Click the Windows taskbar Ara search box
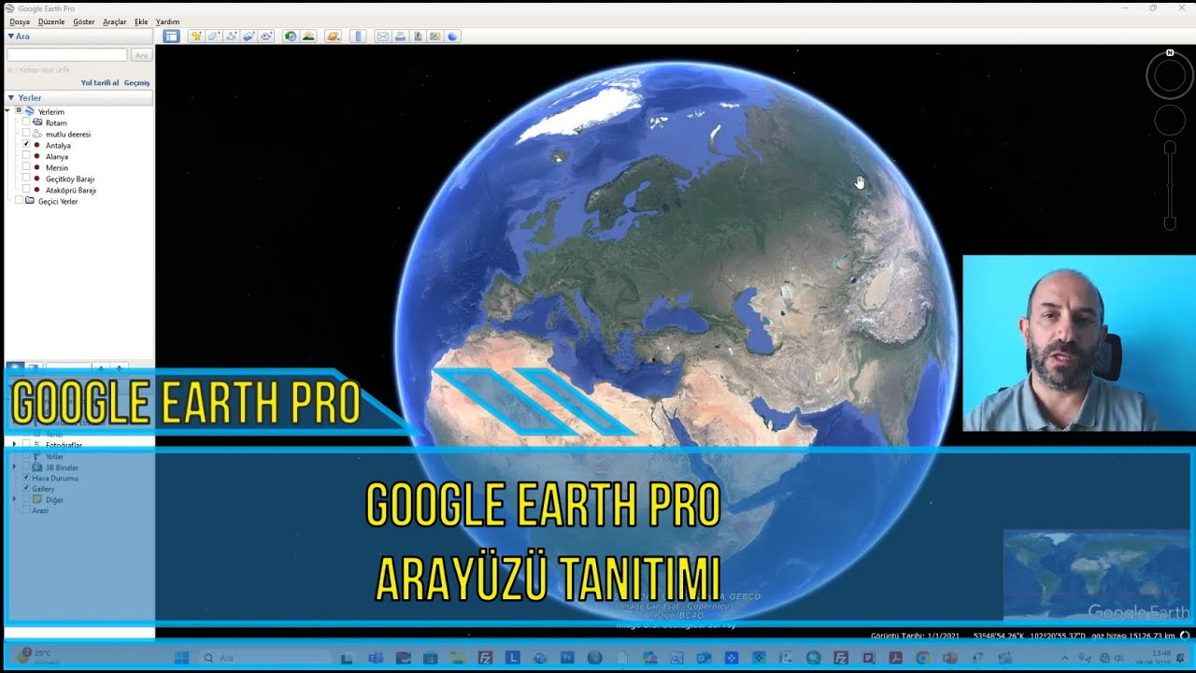 264,658
